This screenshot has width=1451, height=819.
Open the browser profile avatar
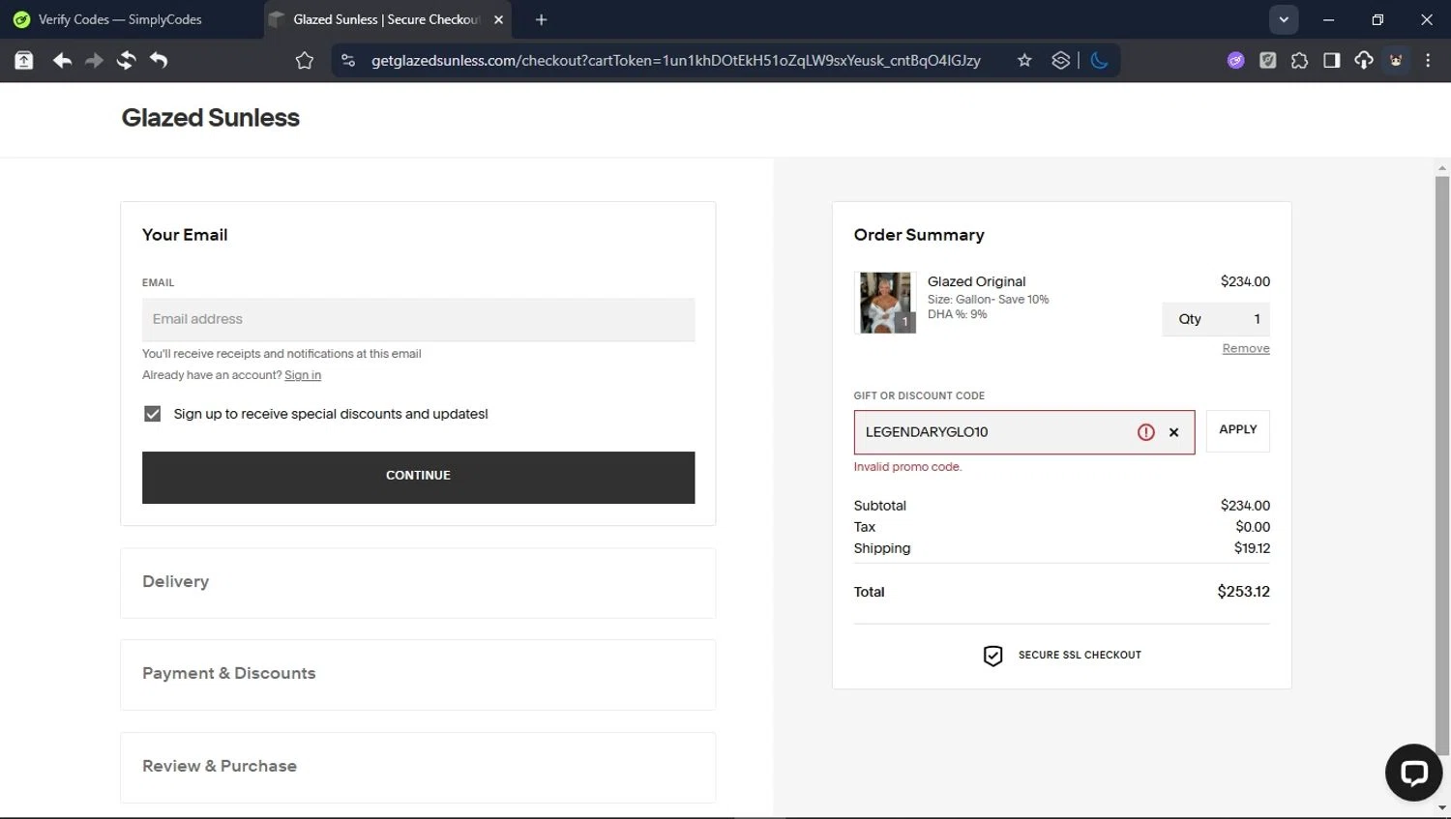(1396, 61)
